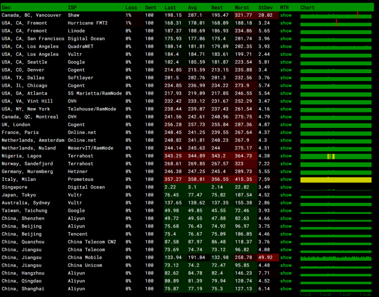Show MTR for Jiangsu China Unicom

coord(286,265)
